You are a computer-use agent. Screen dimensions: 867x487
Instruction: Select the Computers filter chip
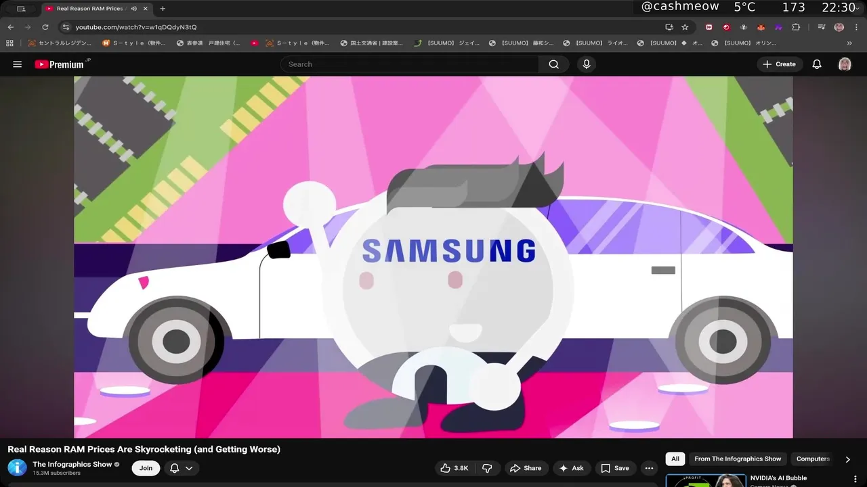[813, 459]
